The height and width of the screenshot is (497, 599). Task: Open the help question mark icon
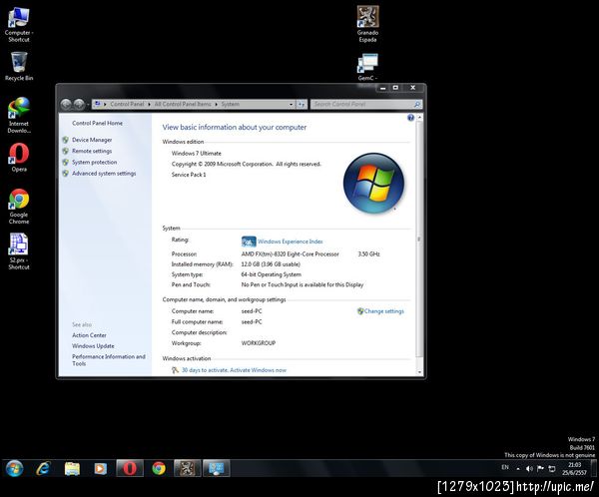pos(410,118)
